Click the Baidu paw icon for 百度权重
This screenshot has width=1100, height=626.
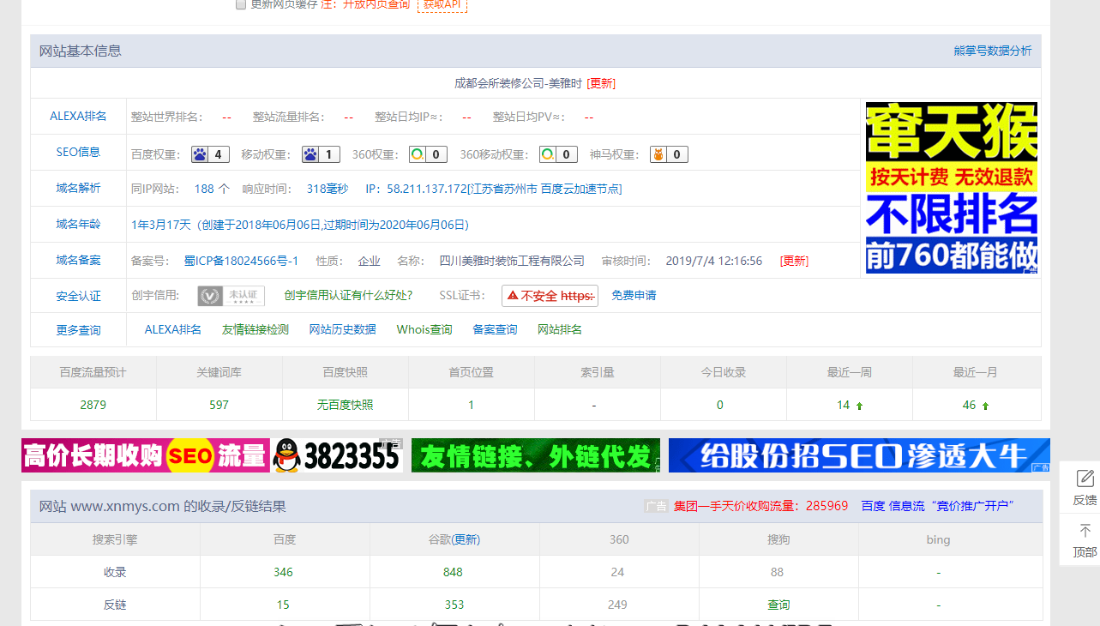(x=200, y=154)
